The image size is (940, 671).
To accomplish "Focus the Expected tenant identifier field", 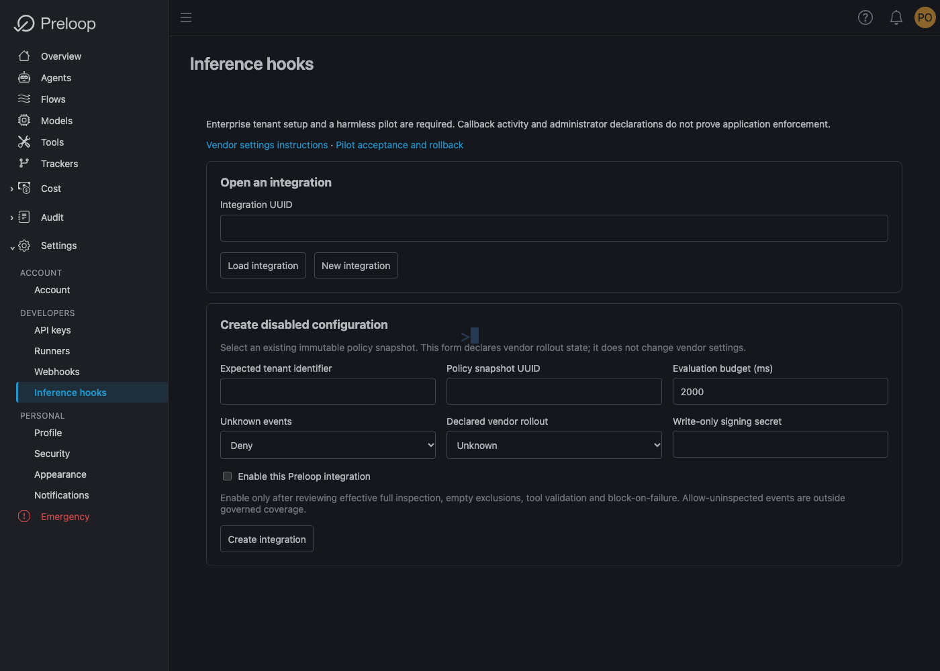I will pos(328,391).
